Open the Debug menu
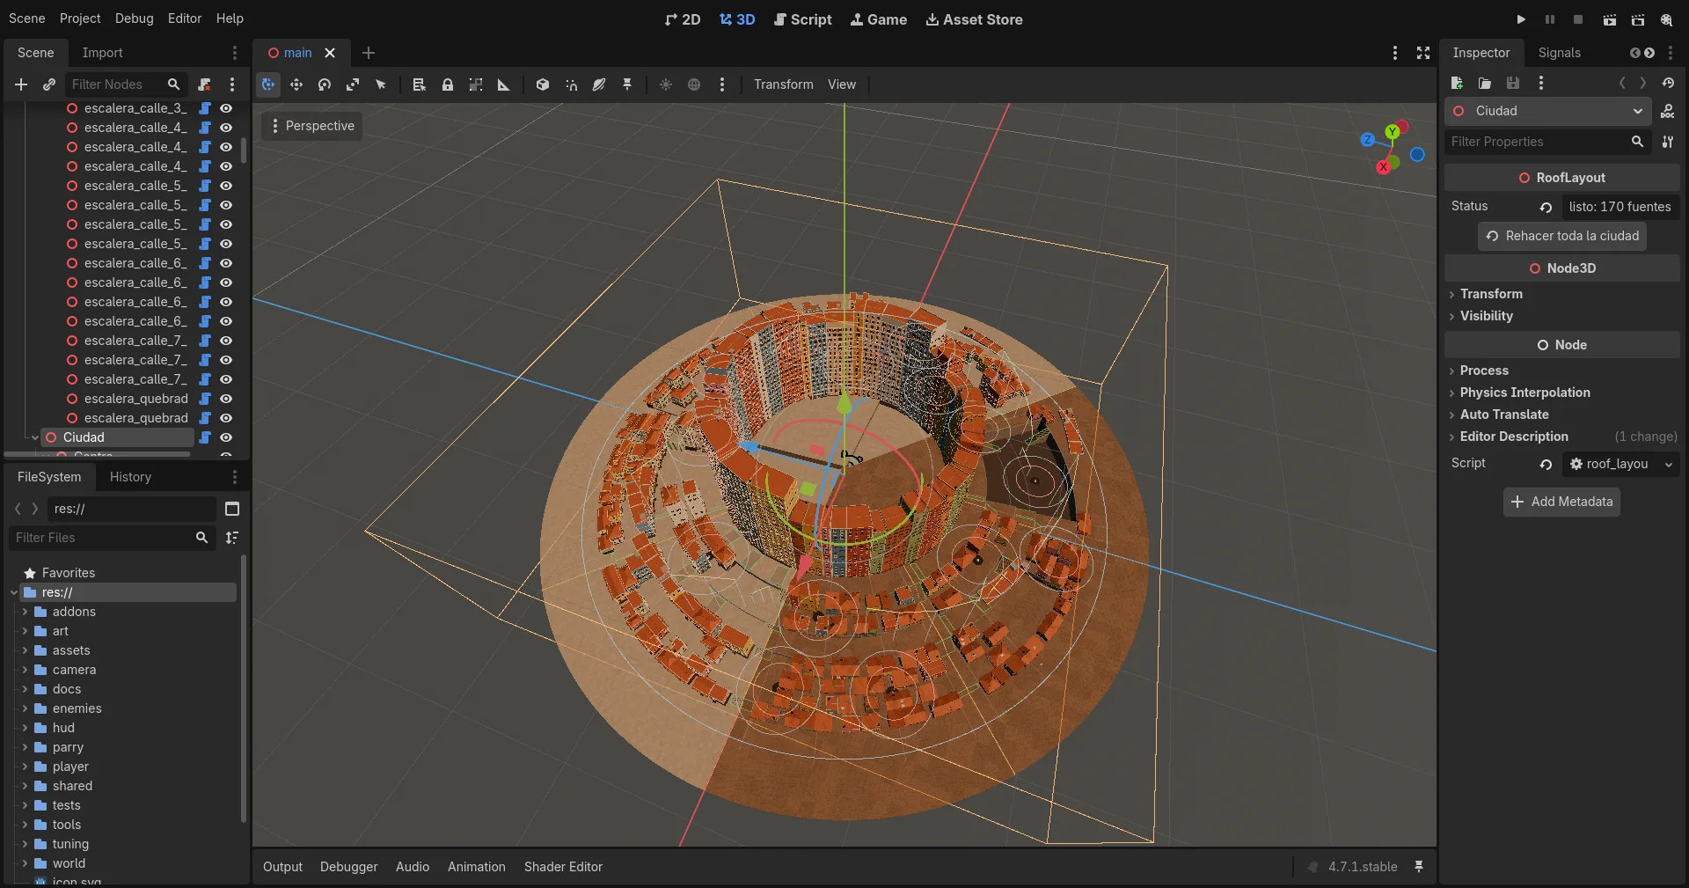Image resolution: width=1689 pixels, height=888 pixels. pos(134,18)
